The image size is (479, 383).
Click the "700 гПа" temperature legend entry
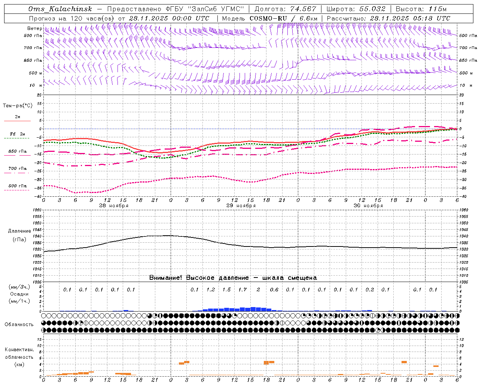tap(17, 169)
